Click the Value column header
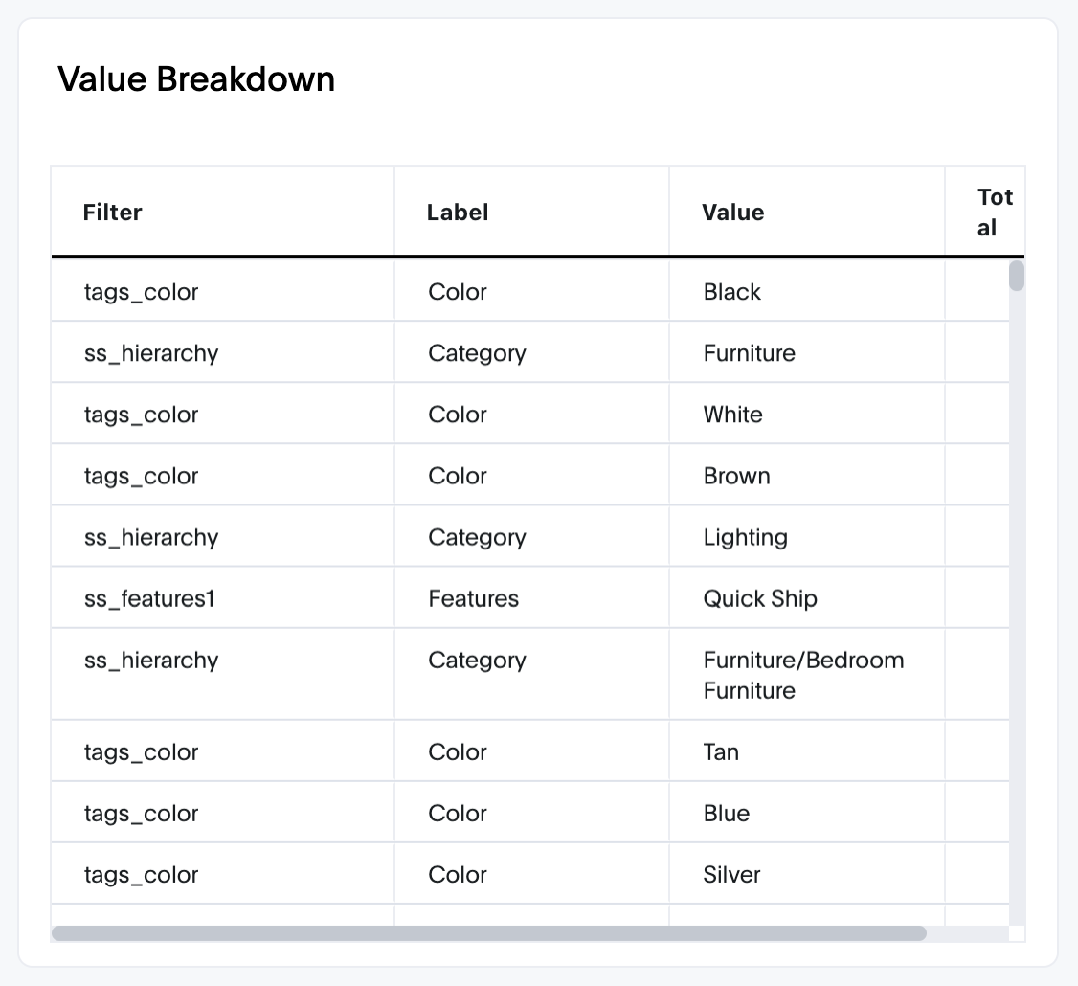The width and height of the screenshot is (1078, 986). tap(806, 212)
